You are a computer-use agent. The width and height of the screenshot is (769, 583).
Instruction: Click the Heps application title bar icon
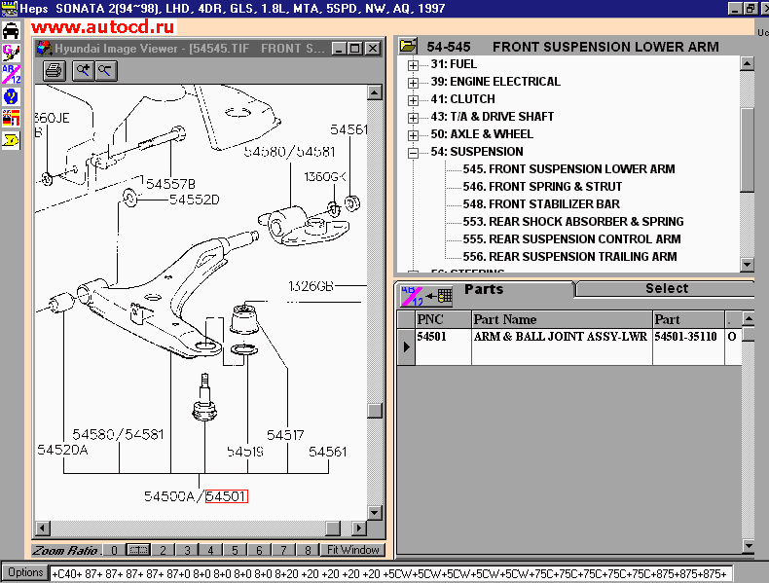(9, 8)
